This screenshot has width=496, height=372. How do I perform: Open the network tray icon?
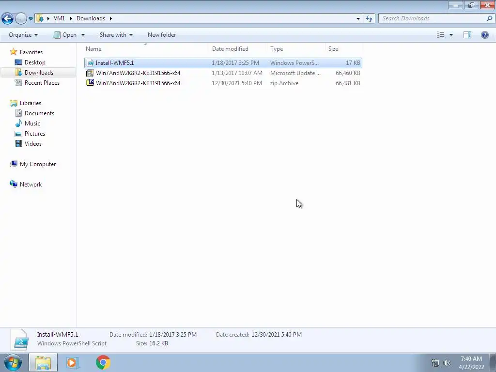point(435,363)
